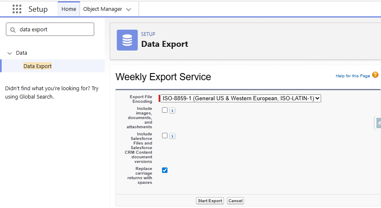Click the Include Salesforce Files and CRM Content label
Viewport: 381px width, 208px height.
(139, 147)
